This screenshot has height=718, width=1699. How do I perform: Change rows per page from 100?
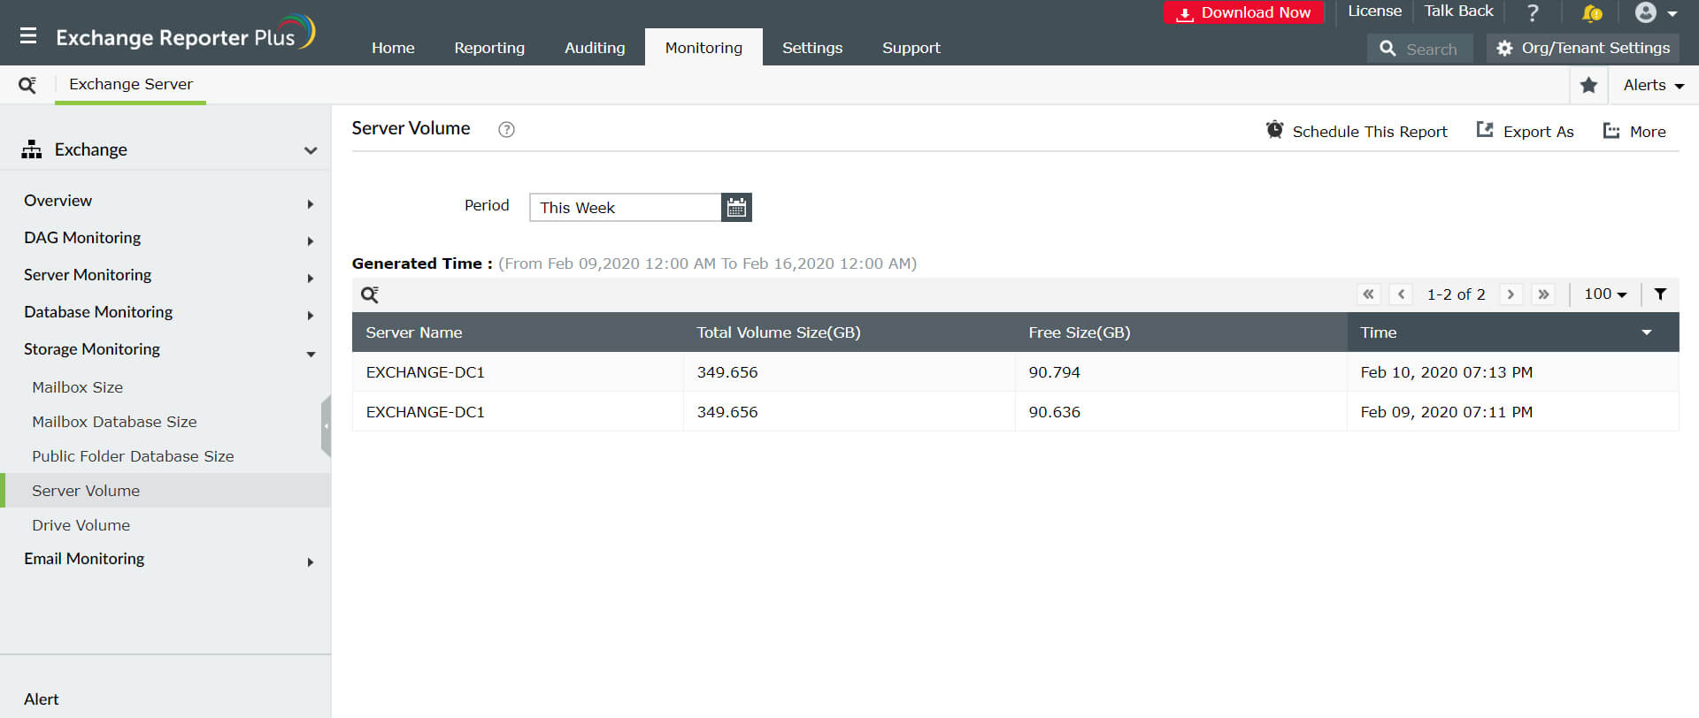(x=1605, y=294)
